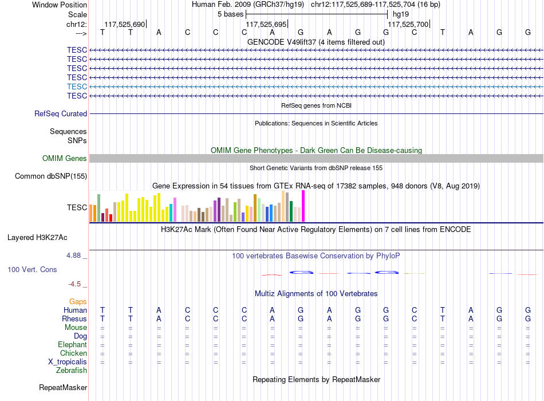The width and height of the screenshot is (544, 401).
Task: Click the tall green GTEx bar near left
Action: tap(99, 208)
